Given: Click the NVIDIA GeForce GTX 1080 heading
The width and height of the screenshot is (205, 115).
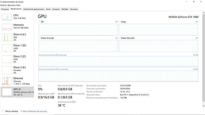Looking at the screenshot, I should (x=183, y=17).
